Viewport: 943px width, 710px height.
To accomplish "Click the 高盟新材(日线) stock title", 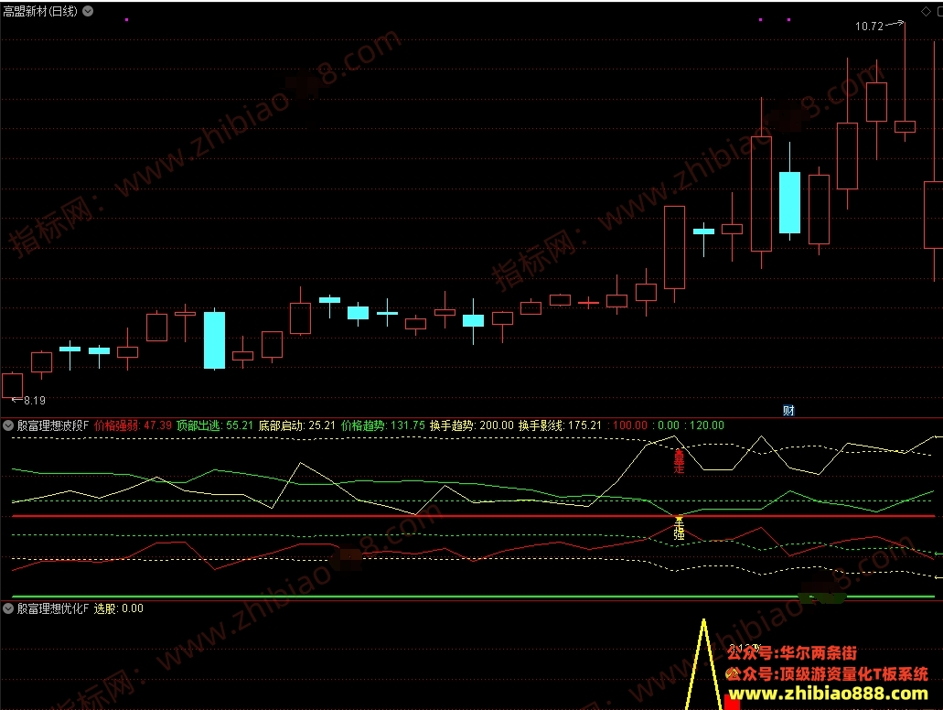I will 39,11.
